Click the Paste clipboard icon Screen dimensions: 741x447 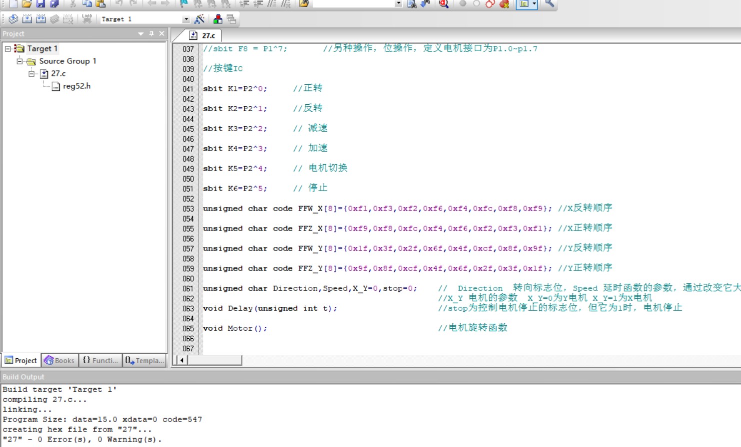pos(101,3)
